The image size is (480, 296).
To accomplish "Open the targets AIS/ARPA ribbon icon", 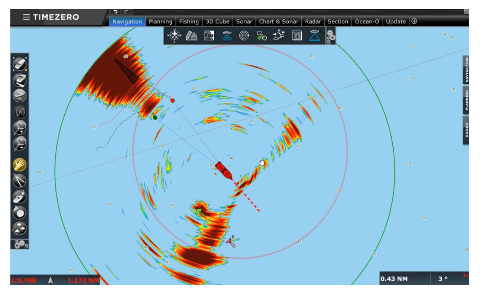I will point(261,36).
